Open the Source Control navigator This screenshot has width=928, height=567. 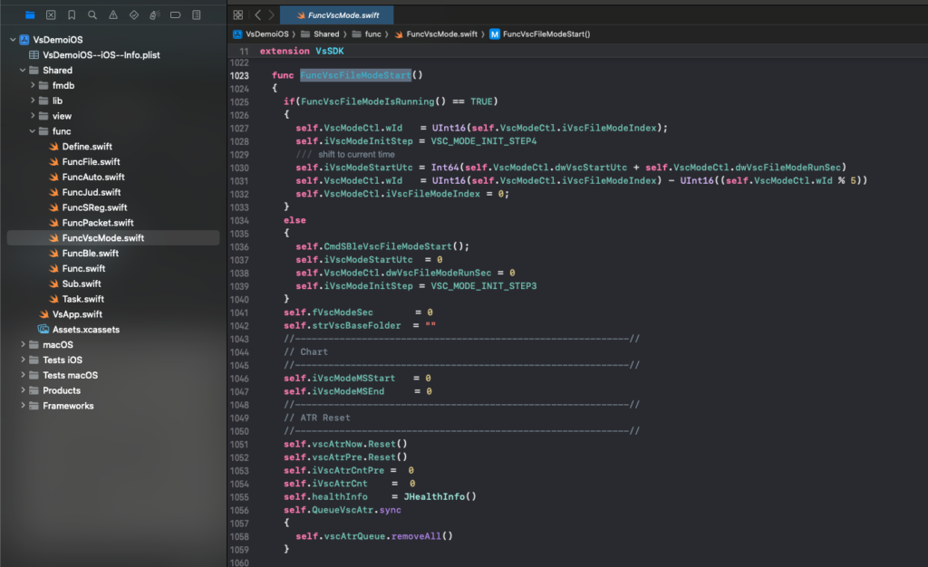tap(51, 15)
